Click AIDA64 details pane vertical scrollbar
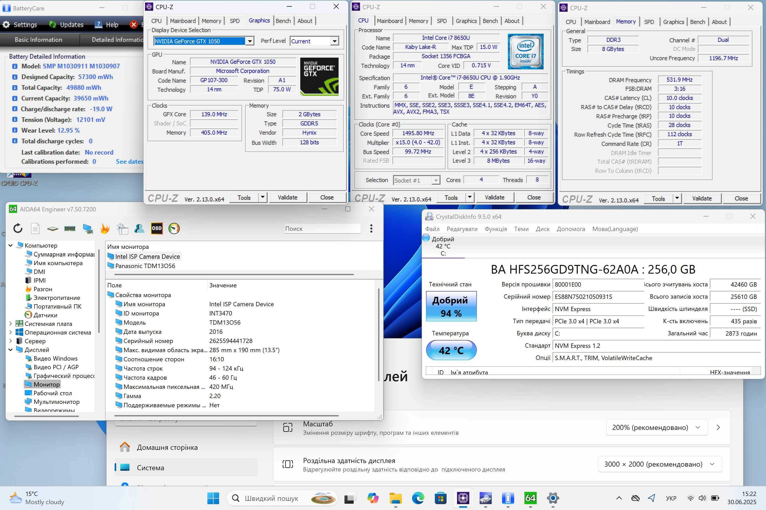766x510 pixels. pos(378,334)
